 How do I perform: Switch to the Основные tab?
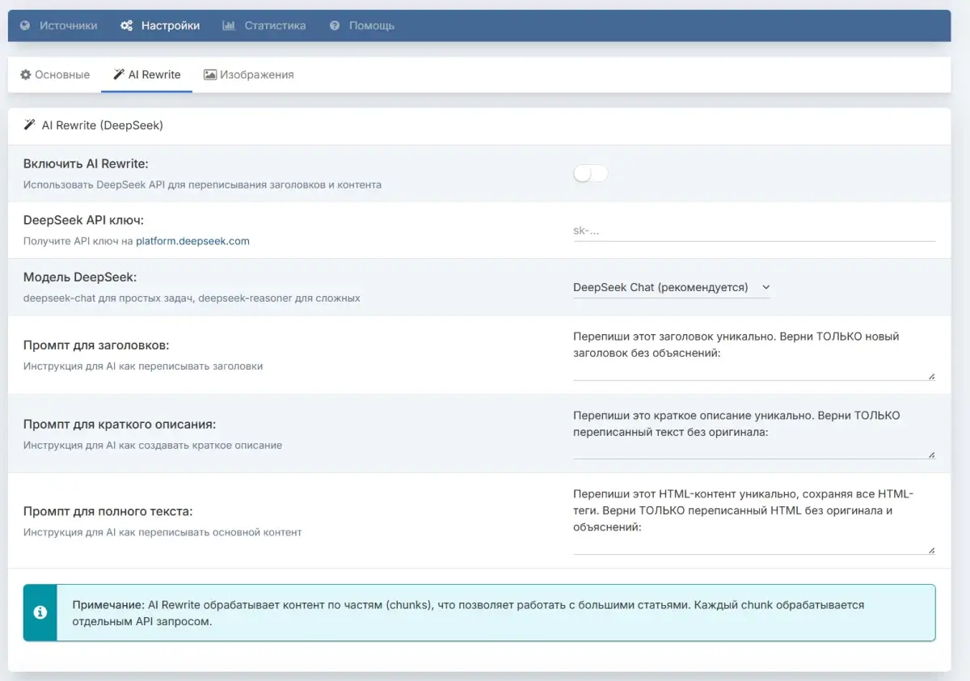tap(61, 74)
